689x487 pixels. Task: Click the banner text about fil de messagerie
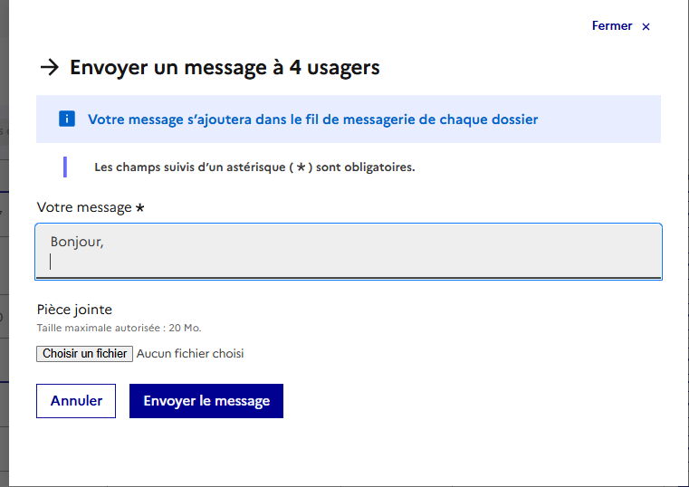pyautogui.click(x=312, y=119)
